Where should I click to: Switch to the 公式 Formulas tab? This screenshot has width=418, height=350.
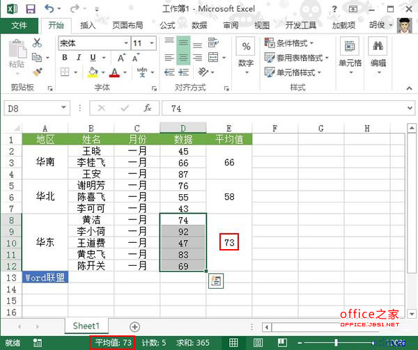(x=167, y=26)
